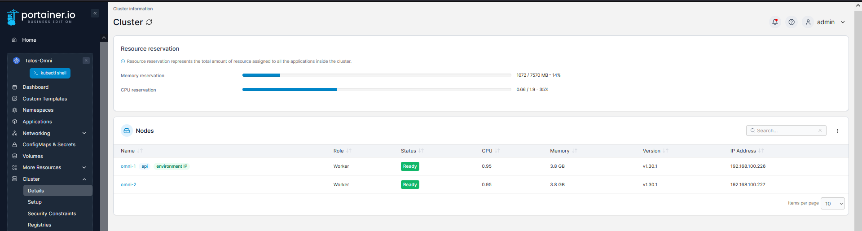Image resolution: width=862 pixels, height=231 pixels.
Task: Click the CPU reservation progress bar
Action: coord(377,90)
